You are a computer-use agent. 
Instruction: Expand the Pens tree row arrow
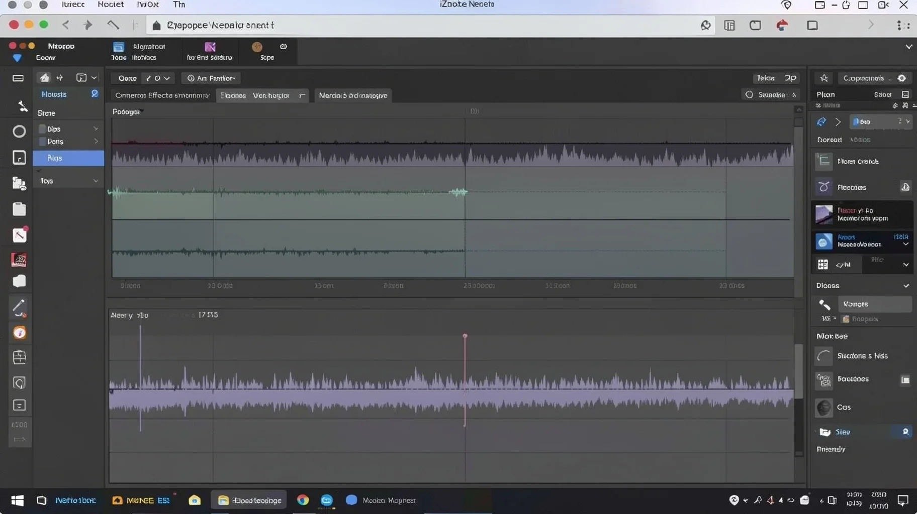tap(96, 142)
